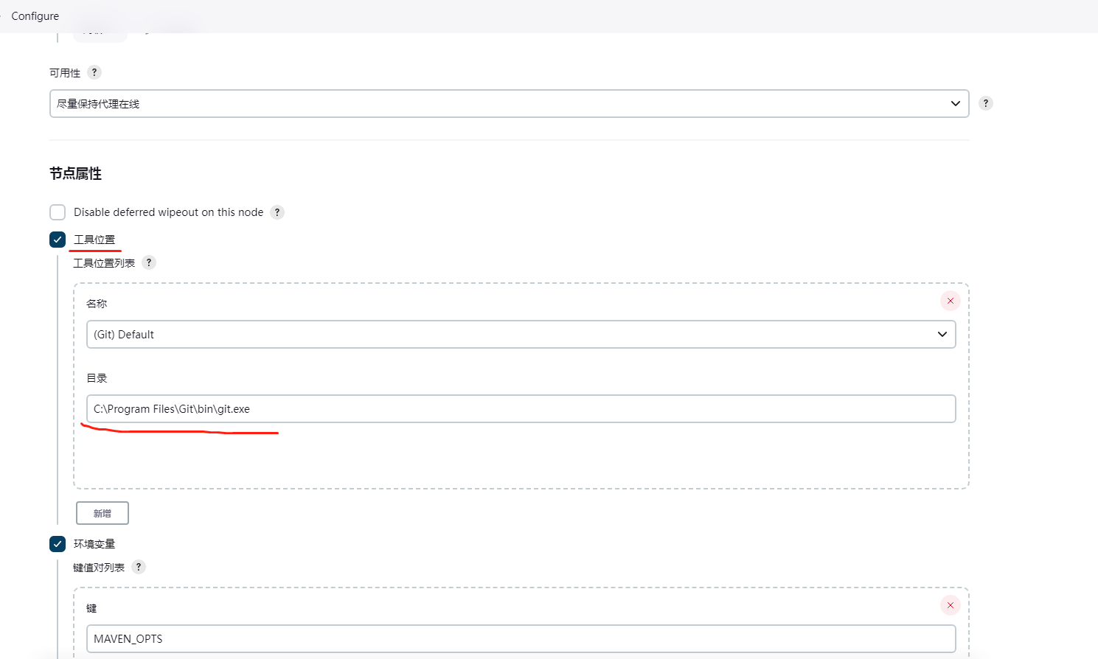Uncheck the 工具位置 checkbox
The height and width of the screenshot is (659, 1098).
coord(58,240)
